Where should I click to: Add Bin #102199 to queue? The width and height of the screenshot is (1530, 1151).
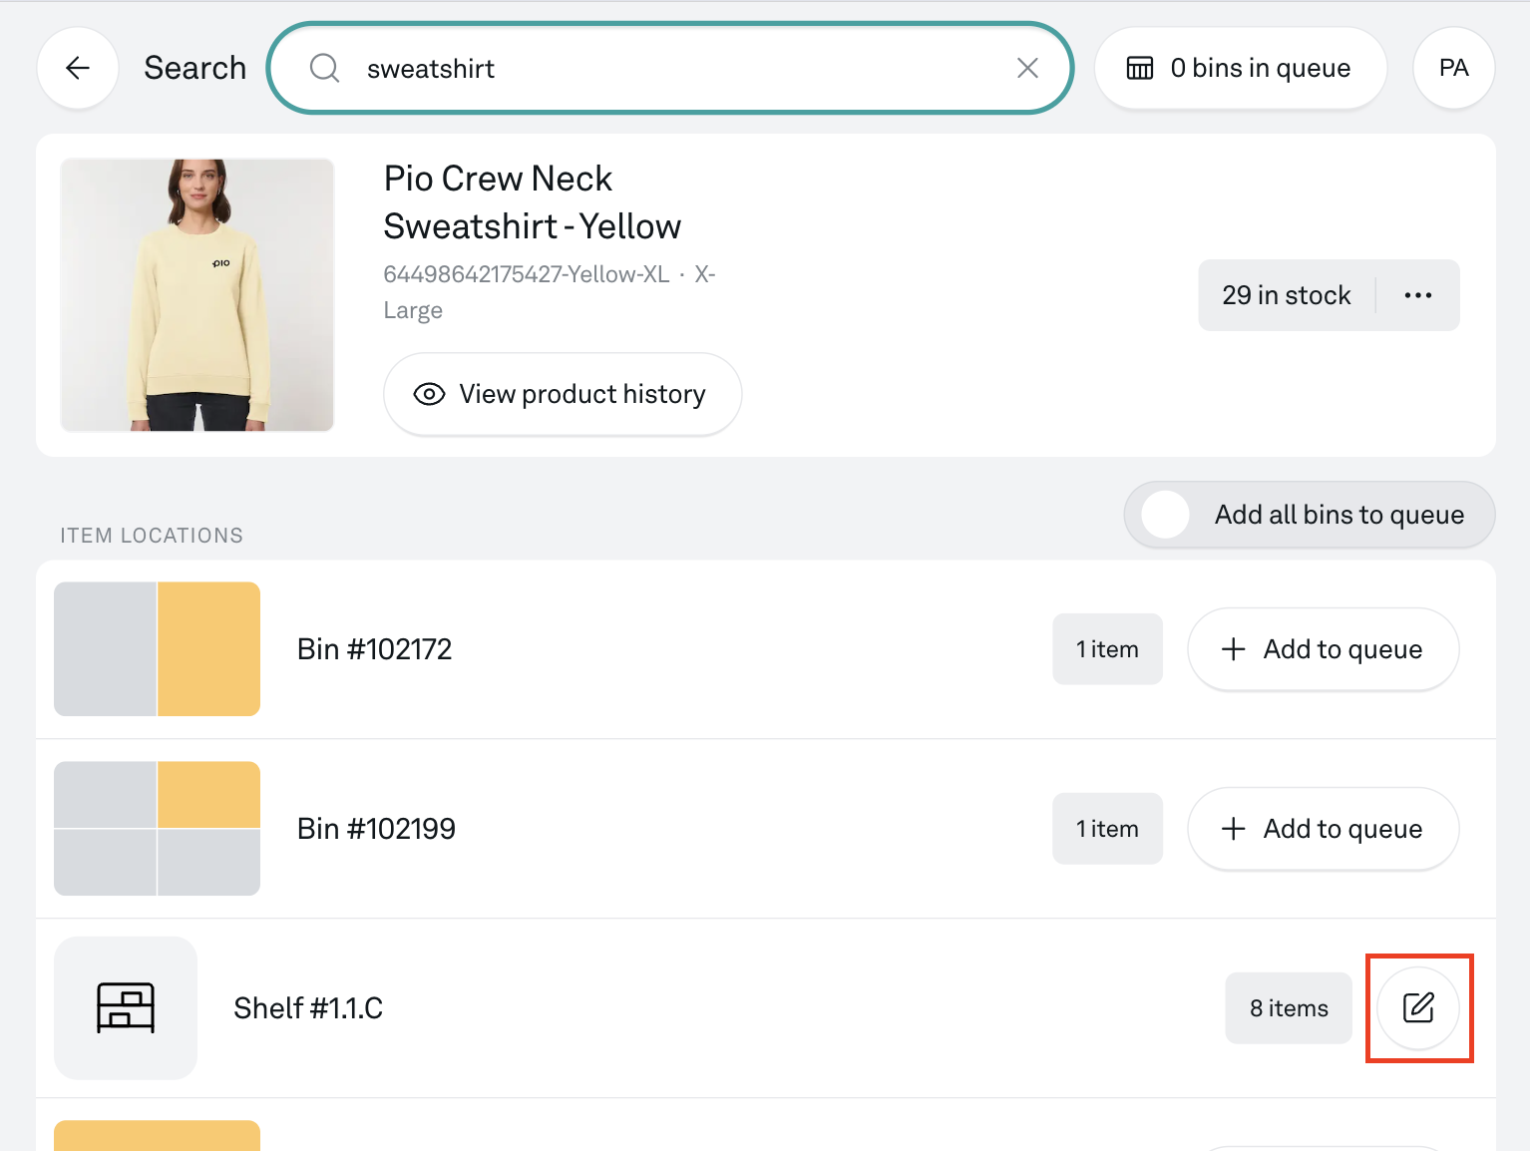tap(1324, 829)
